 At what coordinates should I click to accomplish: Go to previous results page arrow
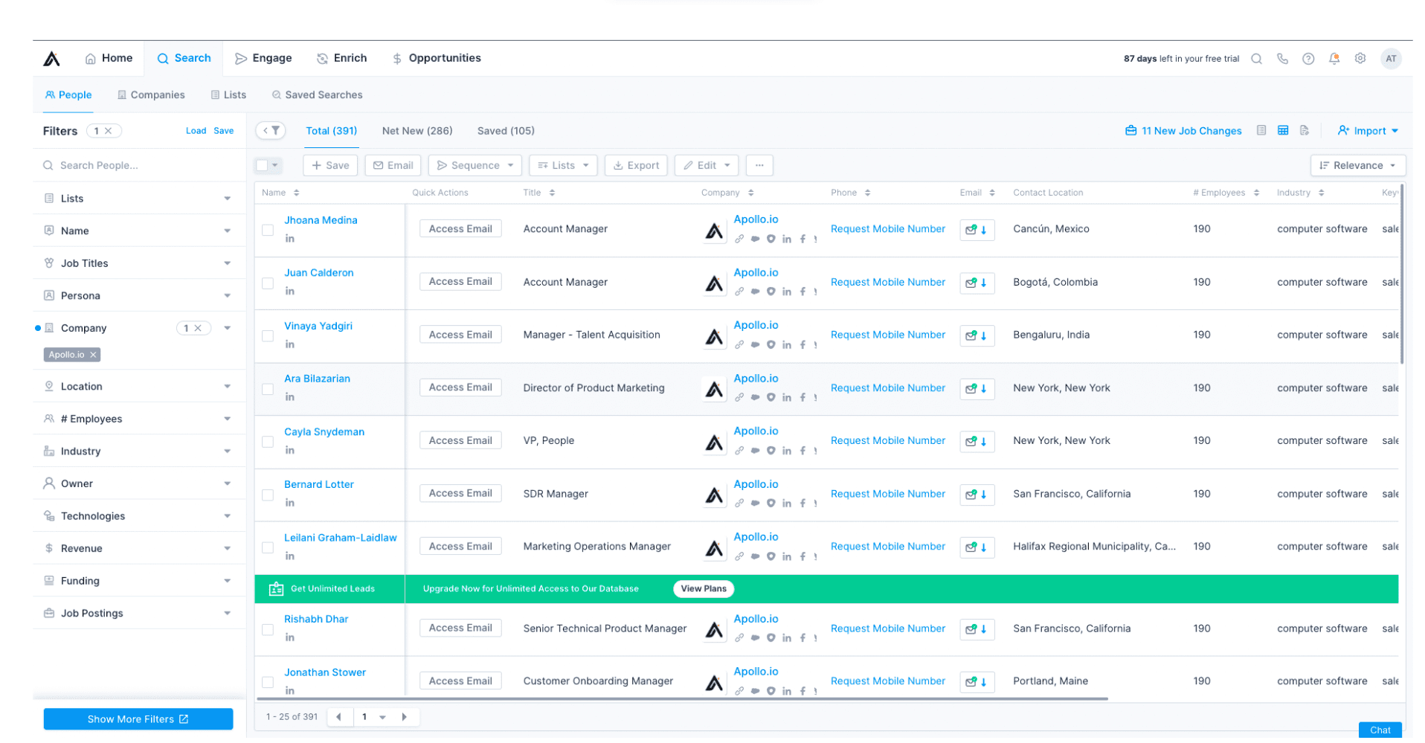(339, 717)
